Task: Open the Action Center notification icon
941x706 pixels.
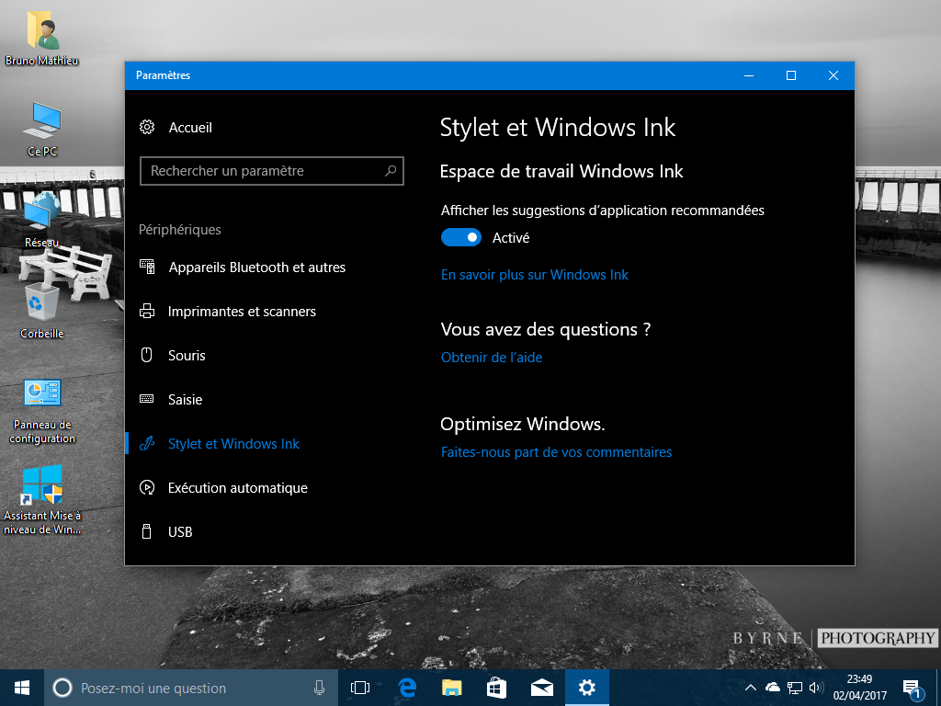Action: pos(913,689)
